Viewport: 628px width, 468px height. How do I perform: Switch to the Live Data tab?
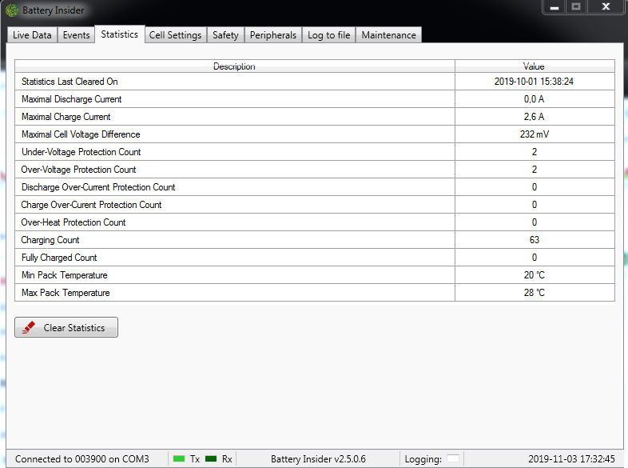tap(32, 35)
